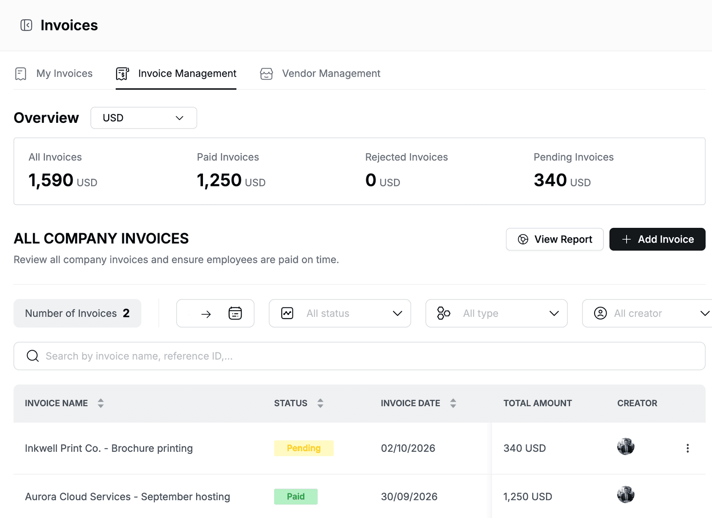
Task: Click the 340 USD amount cell
Action: coord(525,448)
